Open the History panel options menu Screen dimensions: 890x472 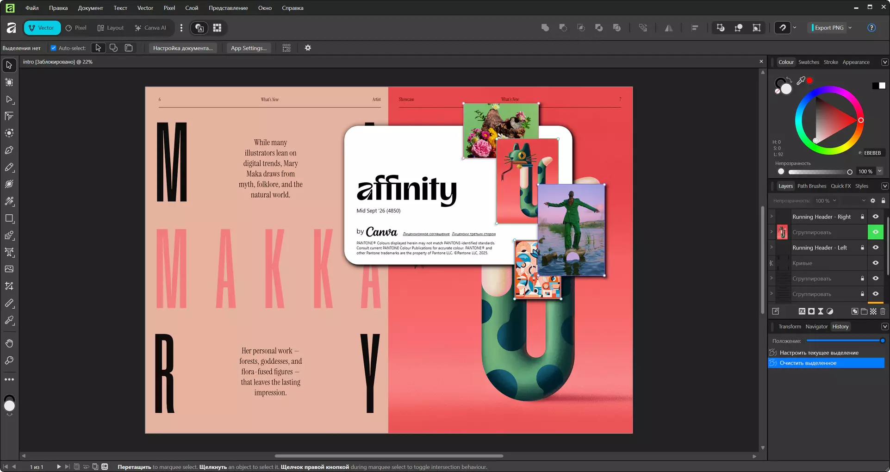point(884,327)
